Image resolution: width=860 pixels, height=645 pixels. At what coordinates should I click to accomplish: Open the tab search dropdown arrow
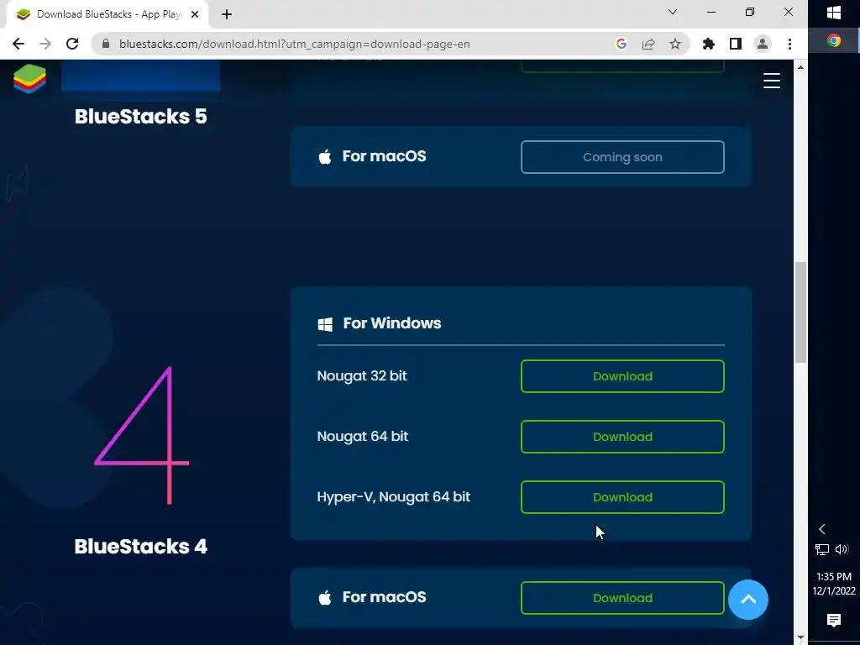point(673,12)
